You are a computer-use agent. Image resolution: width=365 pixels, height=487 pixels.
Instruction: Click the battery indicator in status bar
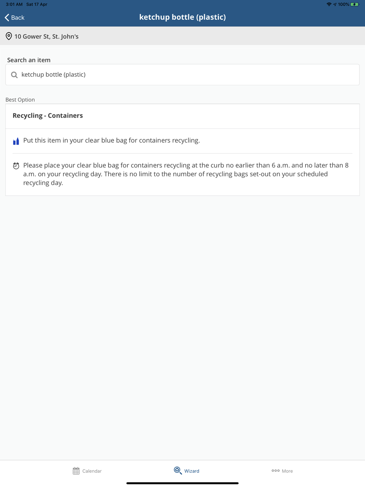(x=354, y=4)
